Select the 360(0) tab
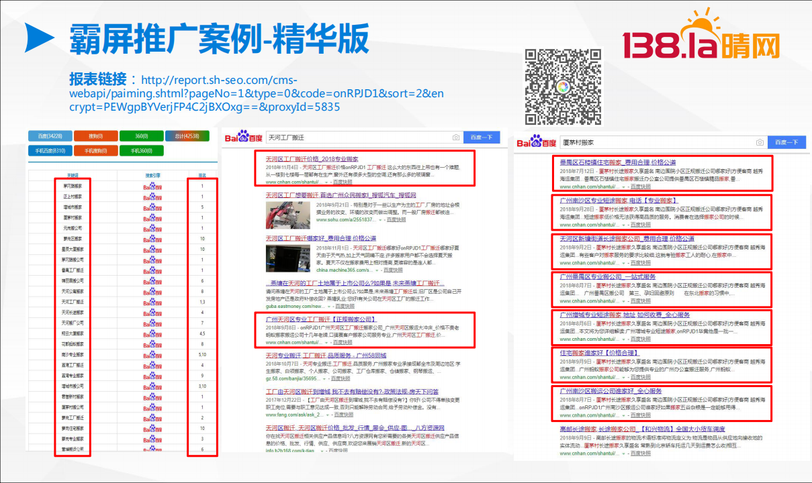812x483 pixels. (x=141, y=137)
